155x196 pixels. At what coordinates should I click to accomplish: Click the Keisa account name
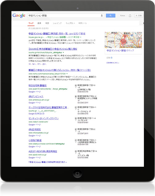tap(123, 16)
